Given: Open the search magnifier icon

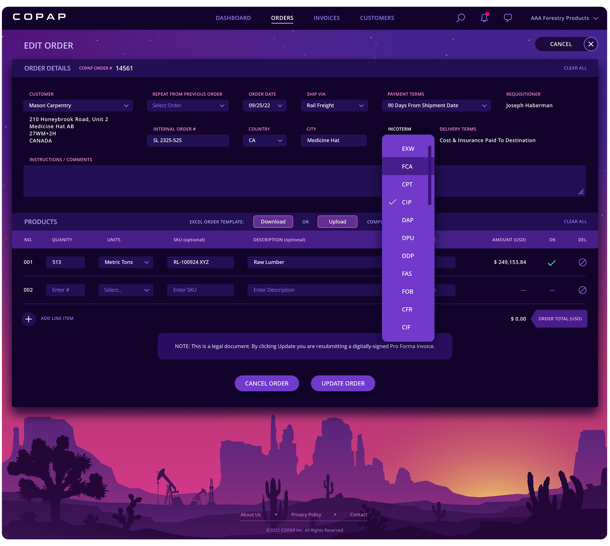Looking at the screenshot, I should coord(460,18).
